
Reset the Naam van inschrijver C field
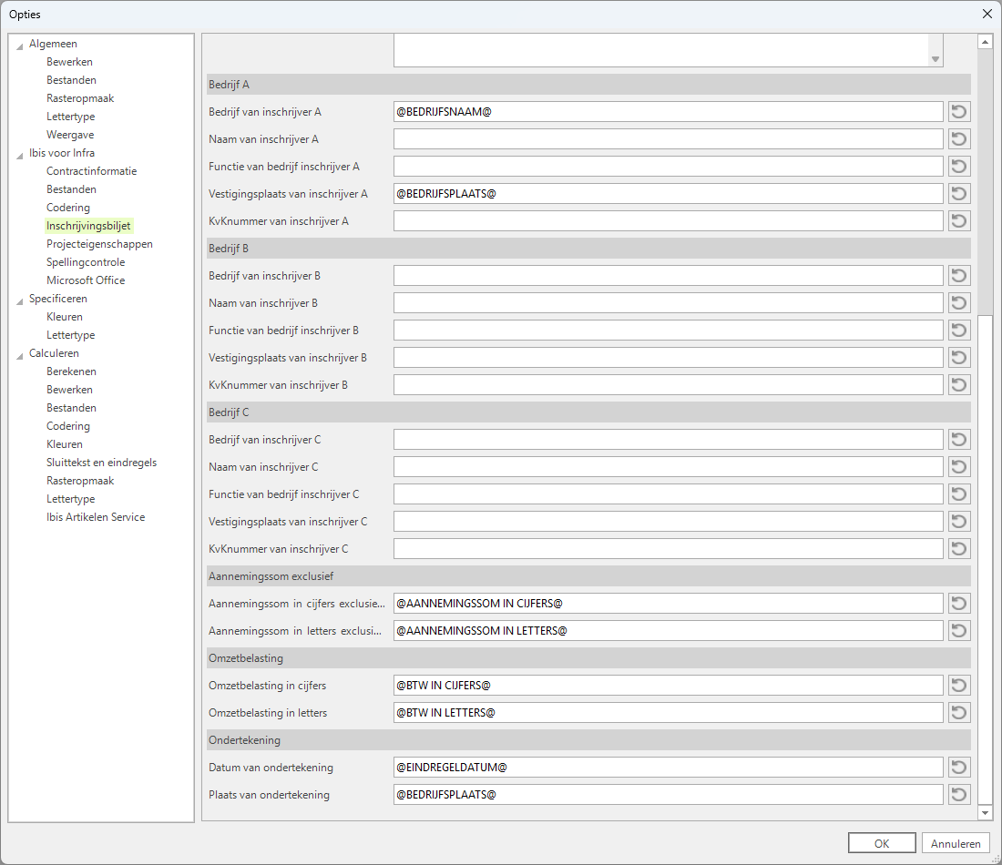(959, 467)
